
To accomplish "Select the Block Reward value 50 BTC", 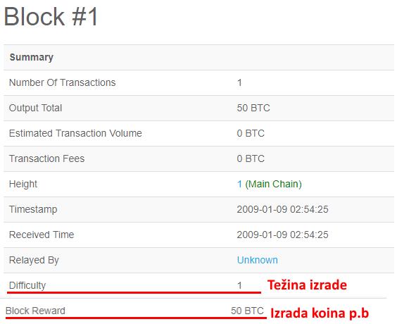I will pyautogui.click(x=247, y=311).
